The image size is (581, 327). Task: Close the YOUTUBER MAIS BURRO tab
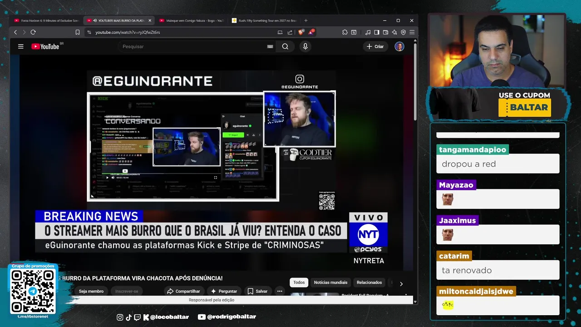pyautogui.click(x=150, y=20)
